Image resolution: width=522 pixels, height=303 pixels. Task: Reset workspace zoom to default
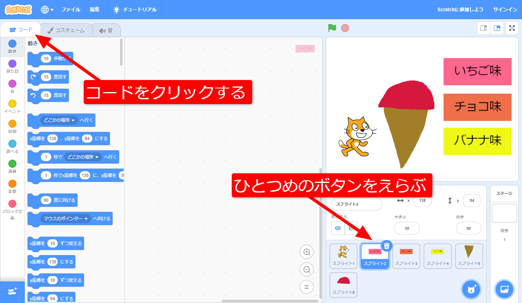point(307,287)
